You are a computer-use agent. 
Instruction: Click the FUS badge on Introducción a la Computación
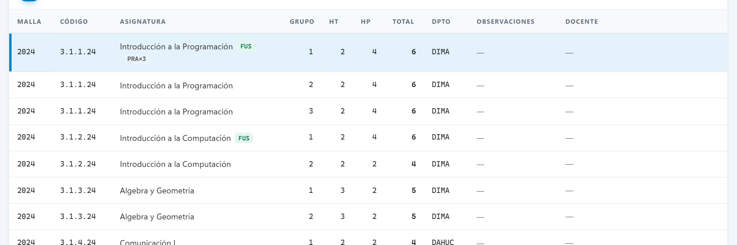coord(244,138)
